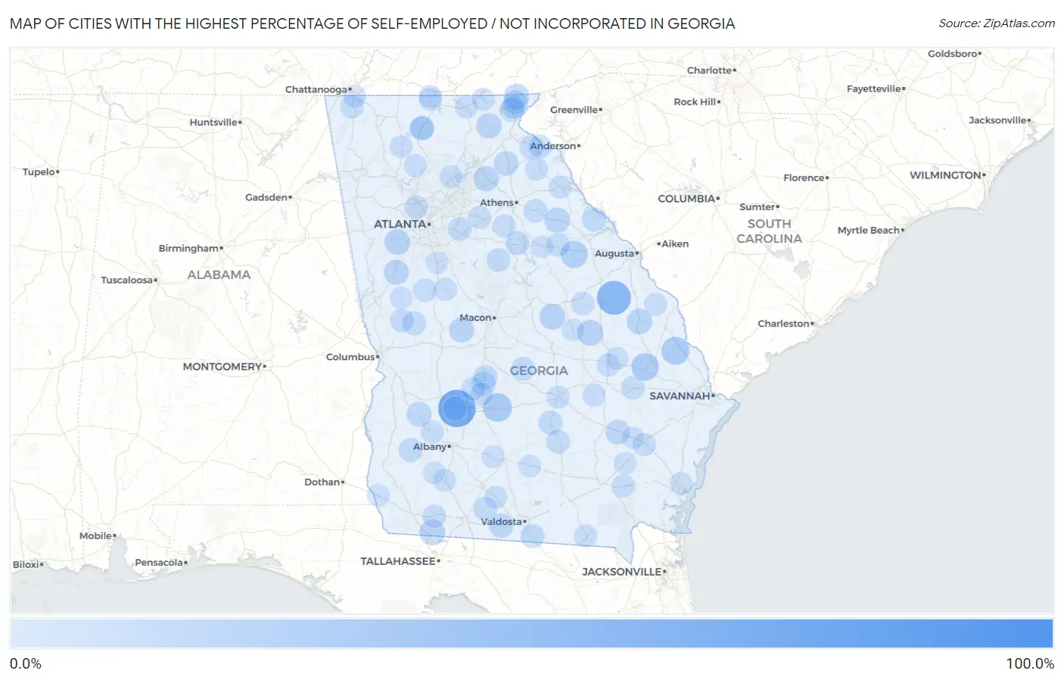
Task: Click the SOUTH CAROLINA state label
Action: tap(769, 231)
